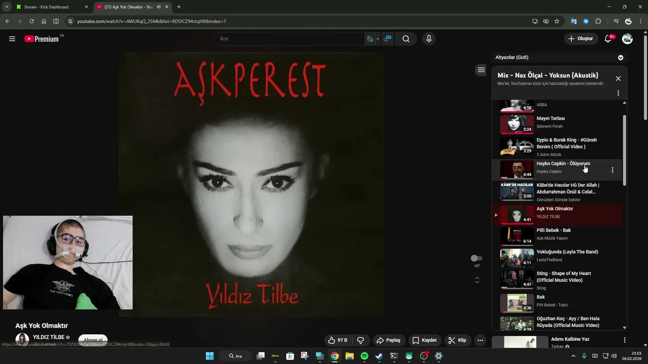Expand the up-down chevrons near AP

point(477,280)
